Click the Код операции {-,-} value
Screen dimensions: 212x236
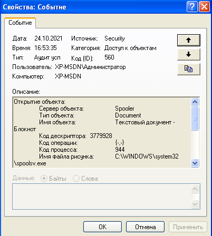pos(120,143)
